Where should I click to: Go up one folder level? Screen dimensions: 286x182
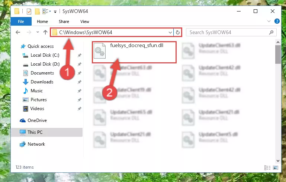(x=45, y=32)
